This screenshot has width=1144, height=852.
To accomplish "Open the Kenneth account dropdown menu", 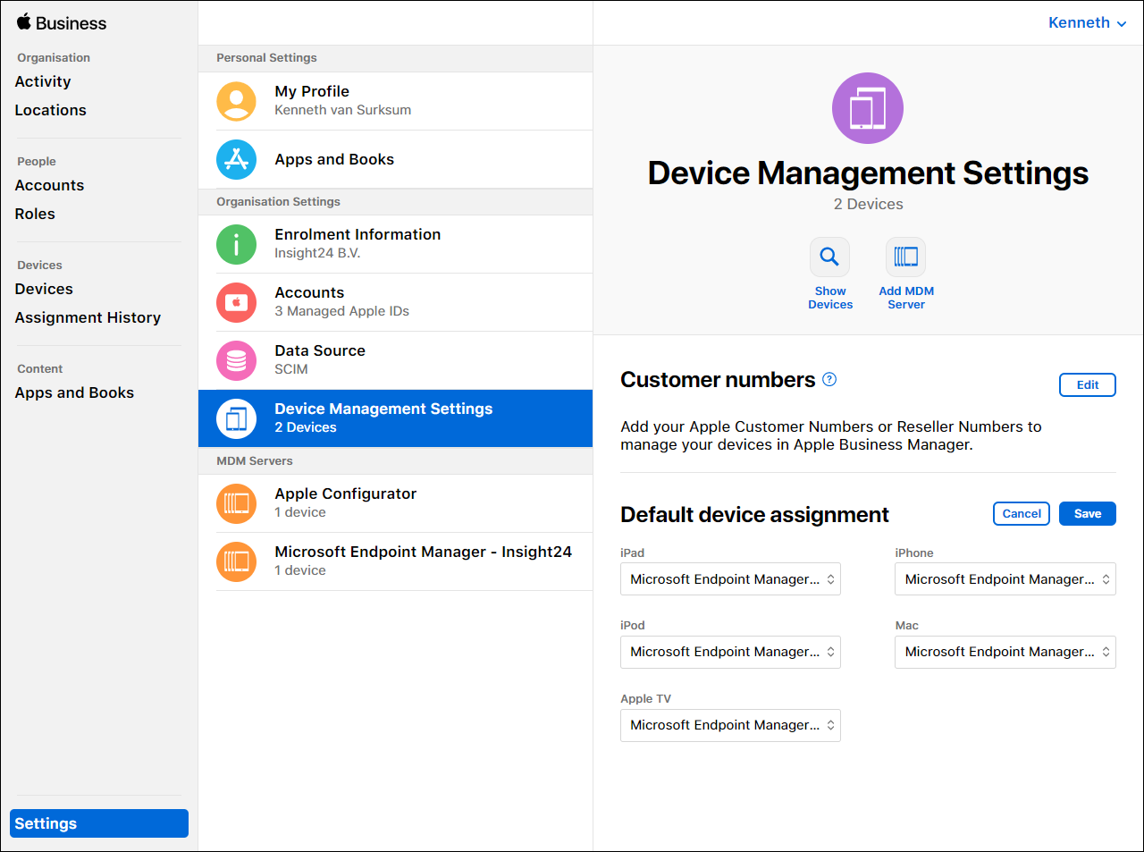I will pyautogui.click(x=1087, y=23).
